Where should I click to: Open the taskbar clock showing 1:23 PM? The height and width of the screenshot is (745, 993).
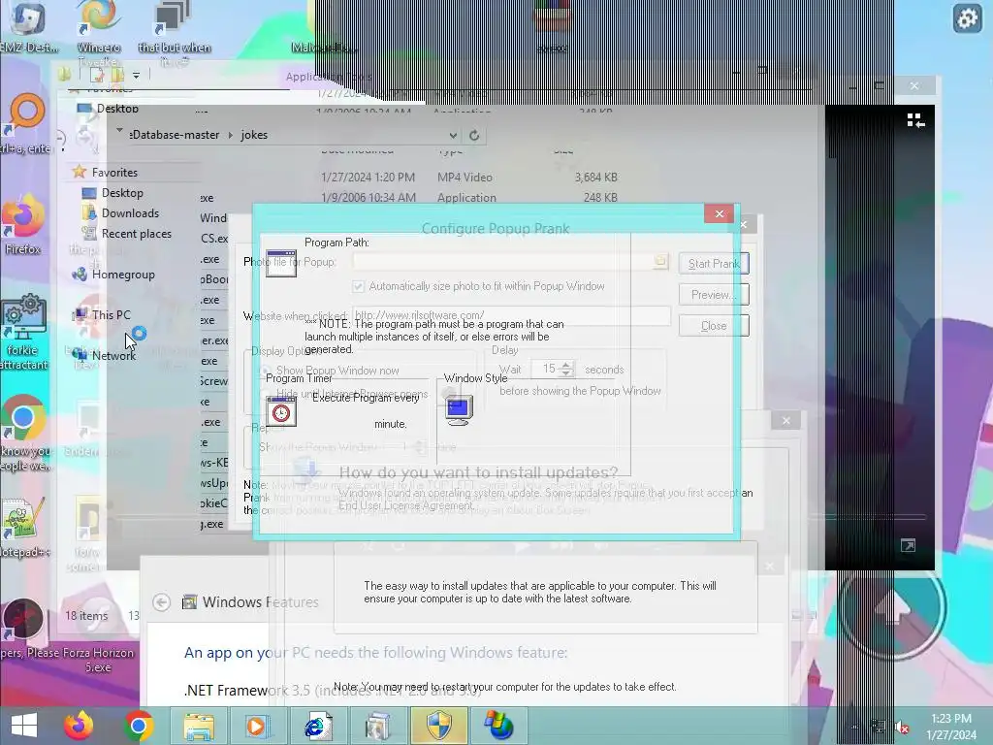click(x=951, y=727)
